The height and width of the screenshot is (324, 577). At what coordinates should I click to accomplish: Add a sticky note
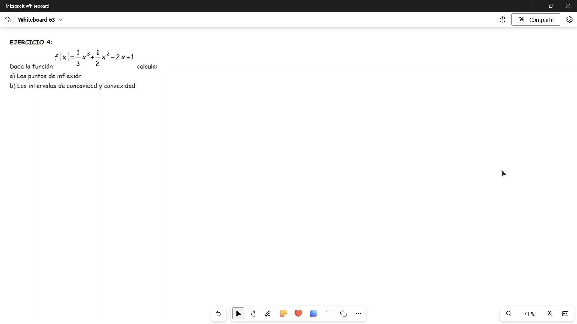point(283,314)
